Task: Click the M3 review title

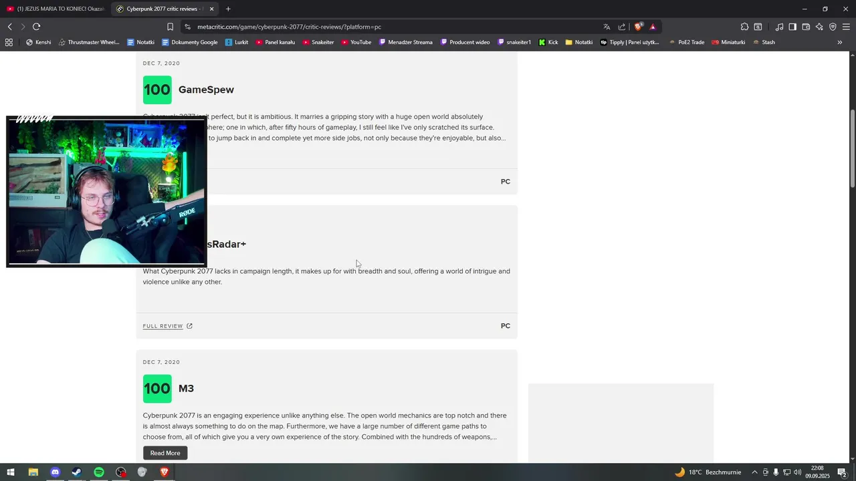Action: pyautogui.click(x=186, y=388)
